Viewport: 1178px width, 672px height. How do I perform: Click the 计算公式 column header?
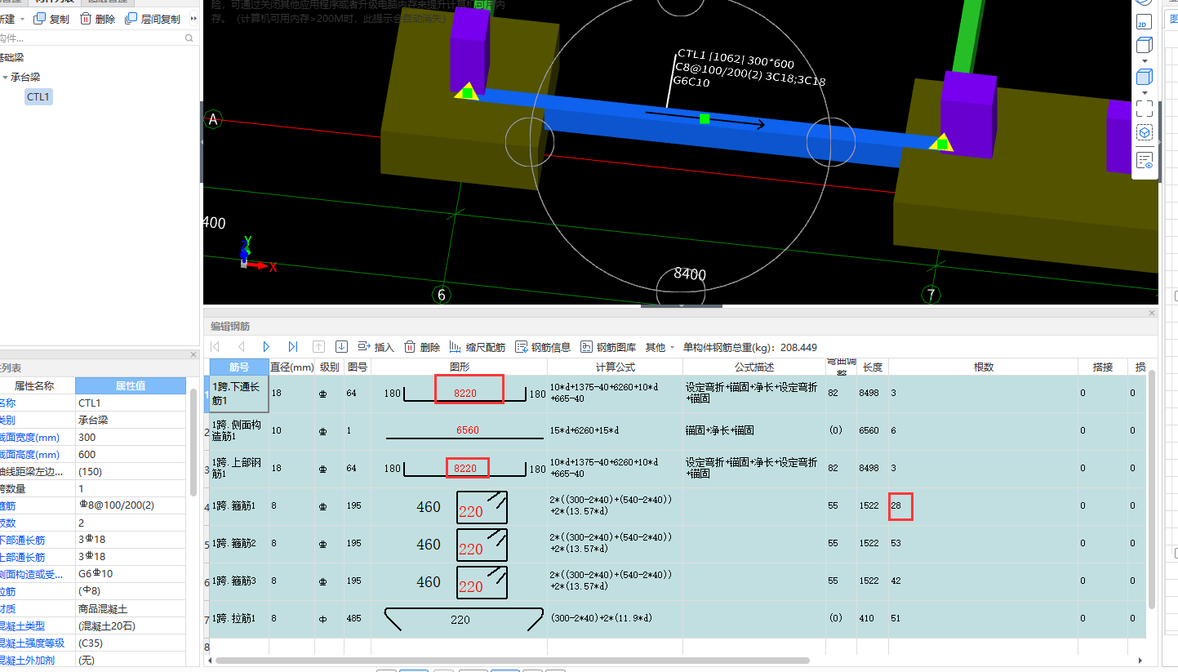pos(616,367)
